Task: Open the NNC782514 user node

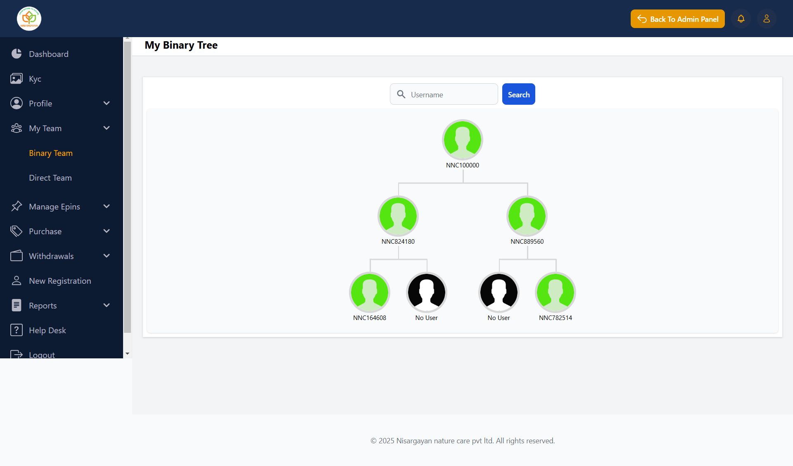Action: (556, 292)
